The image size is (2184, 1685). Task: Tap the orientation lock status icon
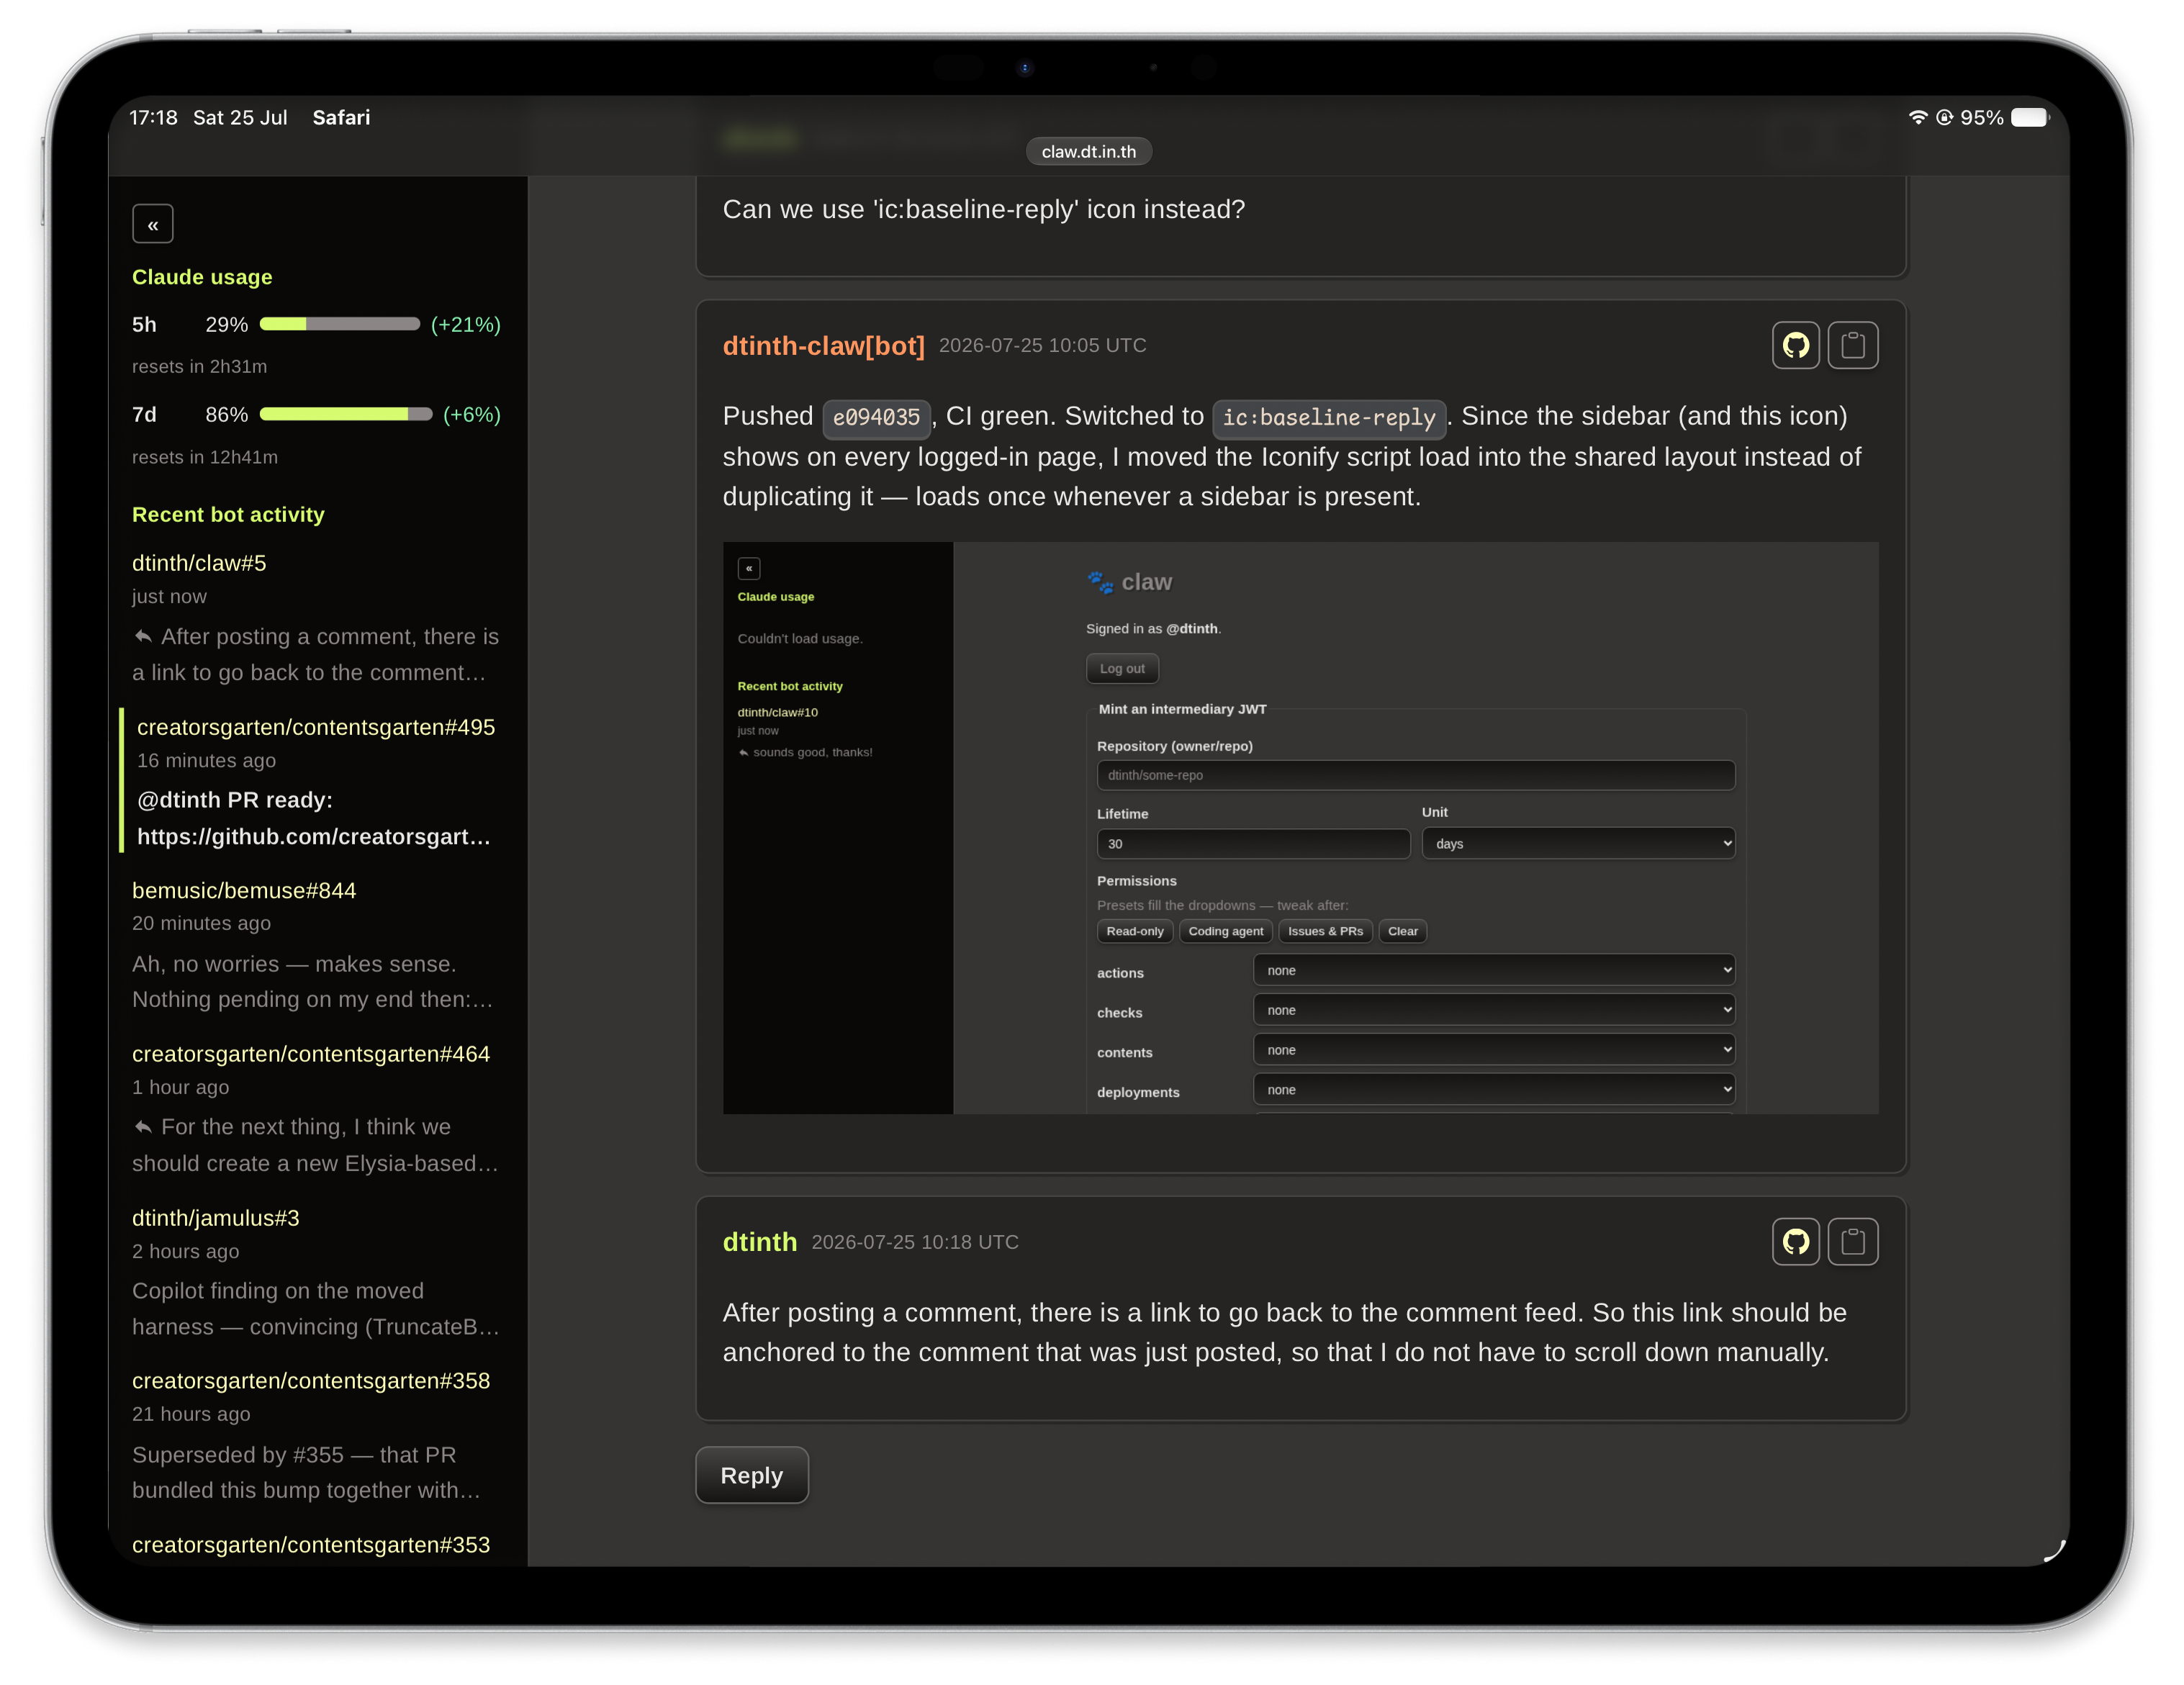point(1944,117)
